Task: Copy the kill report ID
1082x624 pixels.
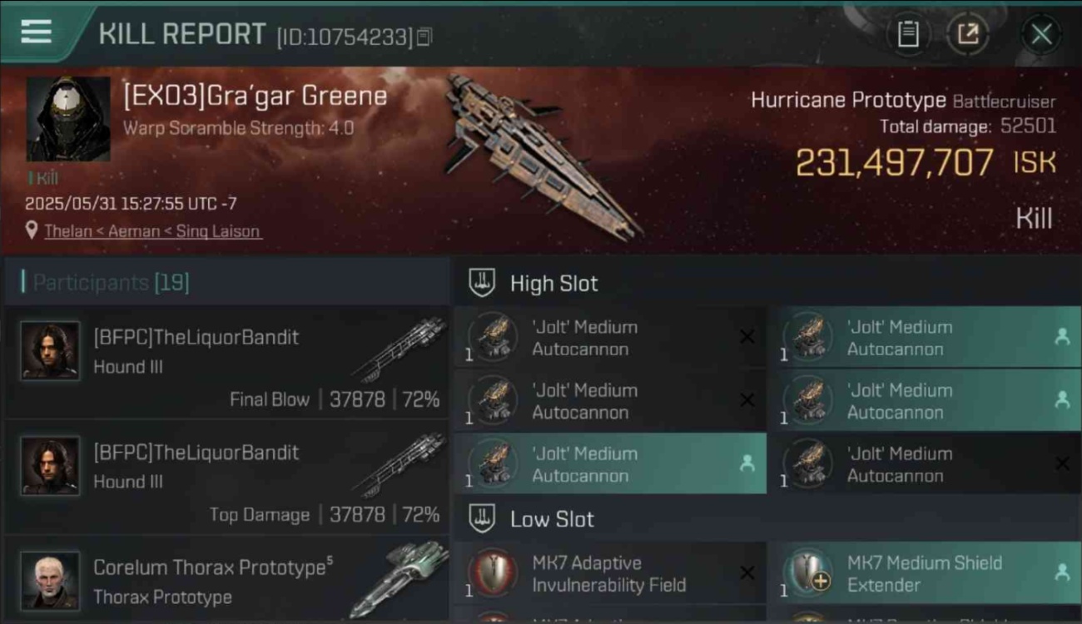Action: 424,37
